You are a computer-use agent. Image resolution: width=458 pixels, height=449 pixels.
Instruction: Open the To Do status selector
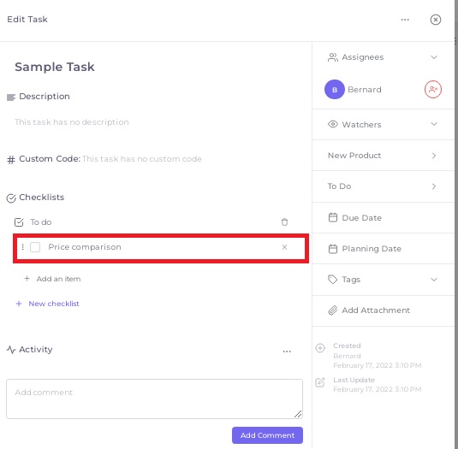[383, 186]
